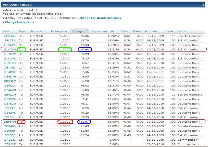The width and height of the screenshot is (208, 147).
Task: Sort table by Strike price column
Action: [59, 32]
